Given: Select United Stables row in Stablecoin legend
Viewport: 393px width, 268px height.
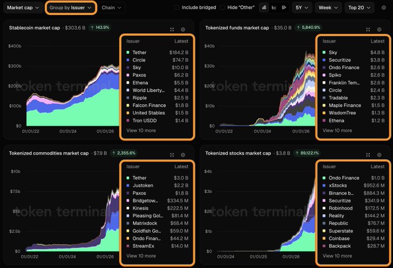Looking at the screenshot, I should click(x=157, y=113).
